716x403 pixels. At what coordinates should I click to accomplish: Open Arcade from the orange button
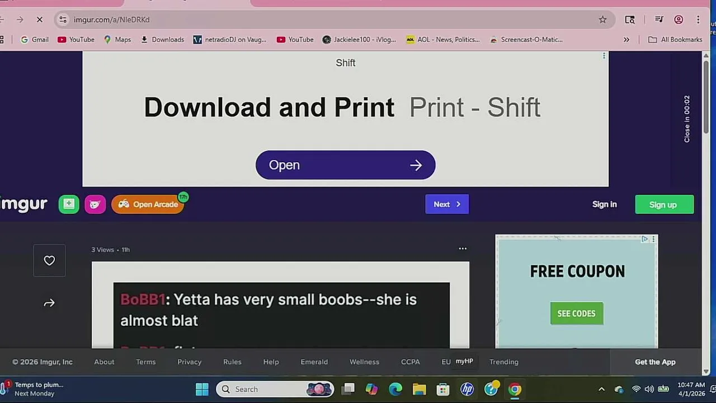tap(148, 204)
